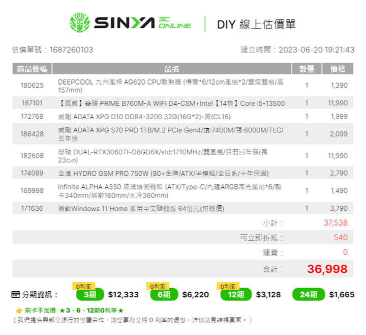
Task: Click the pointing hand icon before 刷卡不加價
Action: [x=19, y=311]
